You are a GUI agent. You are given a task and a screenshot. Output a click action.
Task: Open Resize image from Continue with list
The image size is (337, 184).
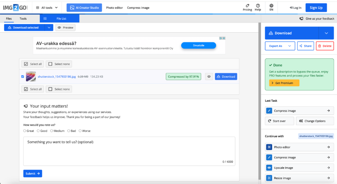[x=299, y=178]
